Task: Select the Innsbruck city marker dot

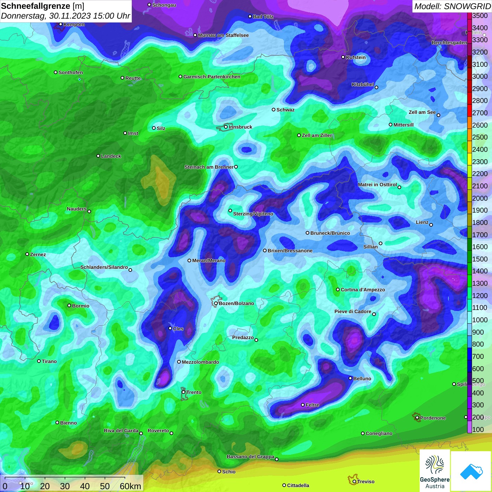Action: (x=226, y=127)
